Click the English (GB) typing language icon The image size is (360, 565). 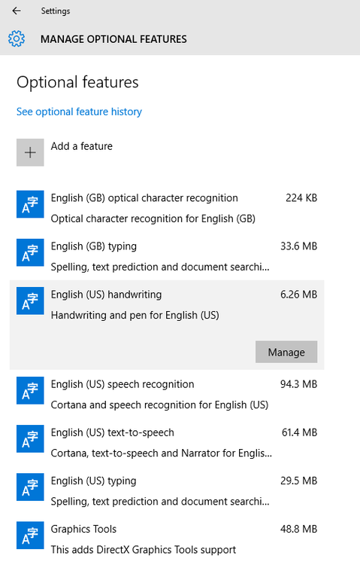click(x=30, y=252)
